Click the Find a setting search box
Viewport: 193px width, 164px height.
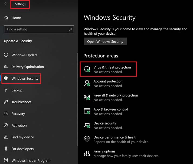(39, 29)
